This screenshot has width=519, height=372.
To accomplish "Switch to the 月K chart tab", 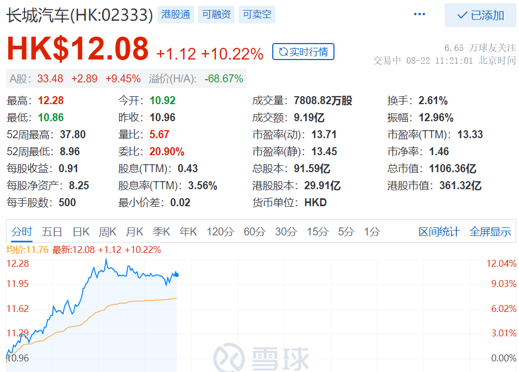I will (135, 232).
